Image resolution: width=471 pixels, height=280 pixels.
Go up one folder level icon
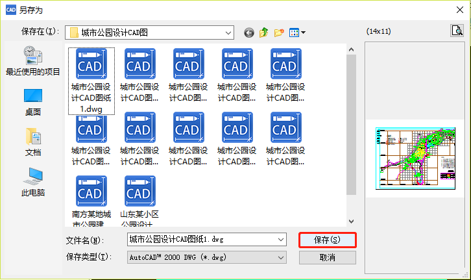[x=264, y=32]
